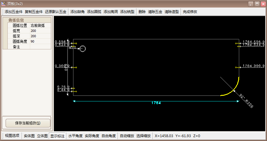The image size is (267, 141).
Task: Click 添加掏洞 toolbar item
Action: point(111,12)
